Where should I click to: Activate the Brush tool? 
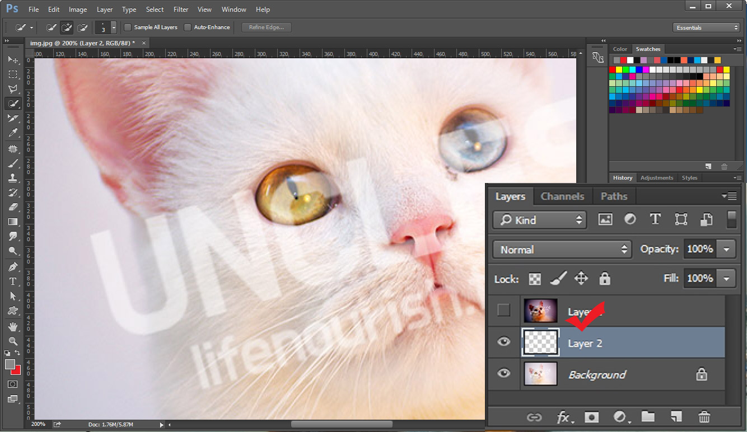(13, 163)
